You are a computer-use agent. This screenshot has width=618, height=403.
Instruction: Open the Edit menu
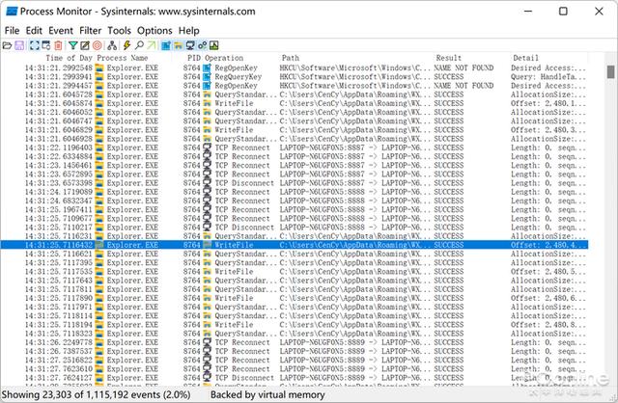[x=34, y=31]
